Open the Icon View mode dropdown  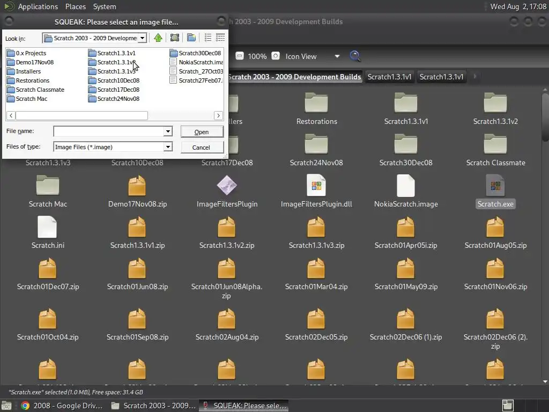tap(312, 56)
